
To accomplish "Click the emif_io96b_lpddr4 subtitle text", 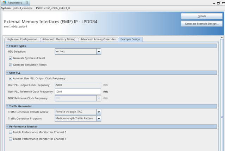I will coord(15,26).
